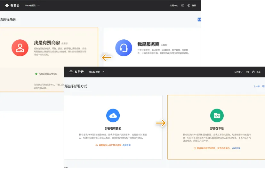265x170 pixels.
Task: Click 点此咨询 under the 部署在本地 description
Action: click(236, 148)
